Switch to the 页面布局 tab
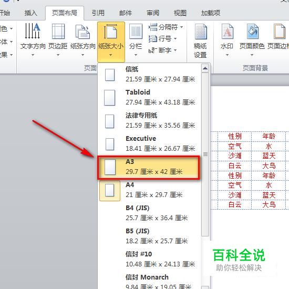289x289 pixels. point(65,13)
